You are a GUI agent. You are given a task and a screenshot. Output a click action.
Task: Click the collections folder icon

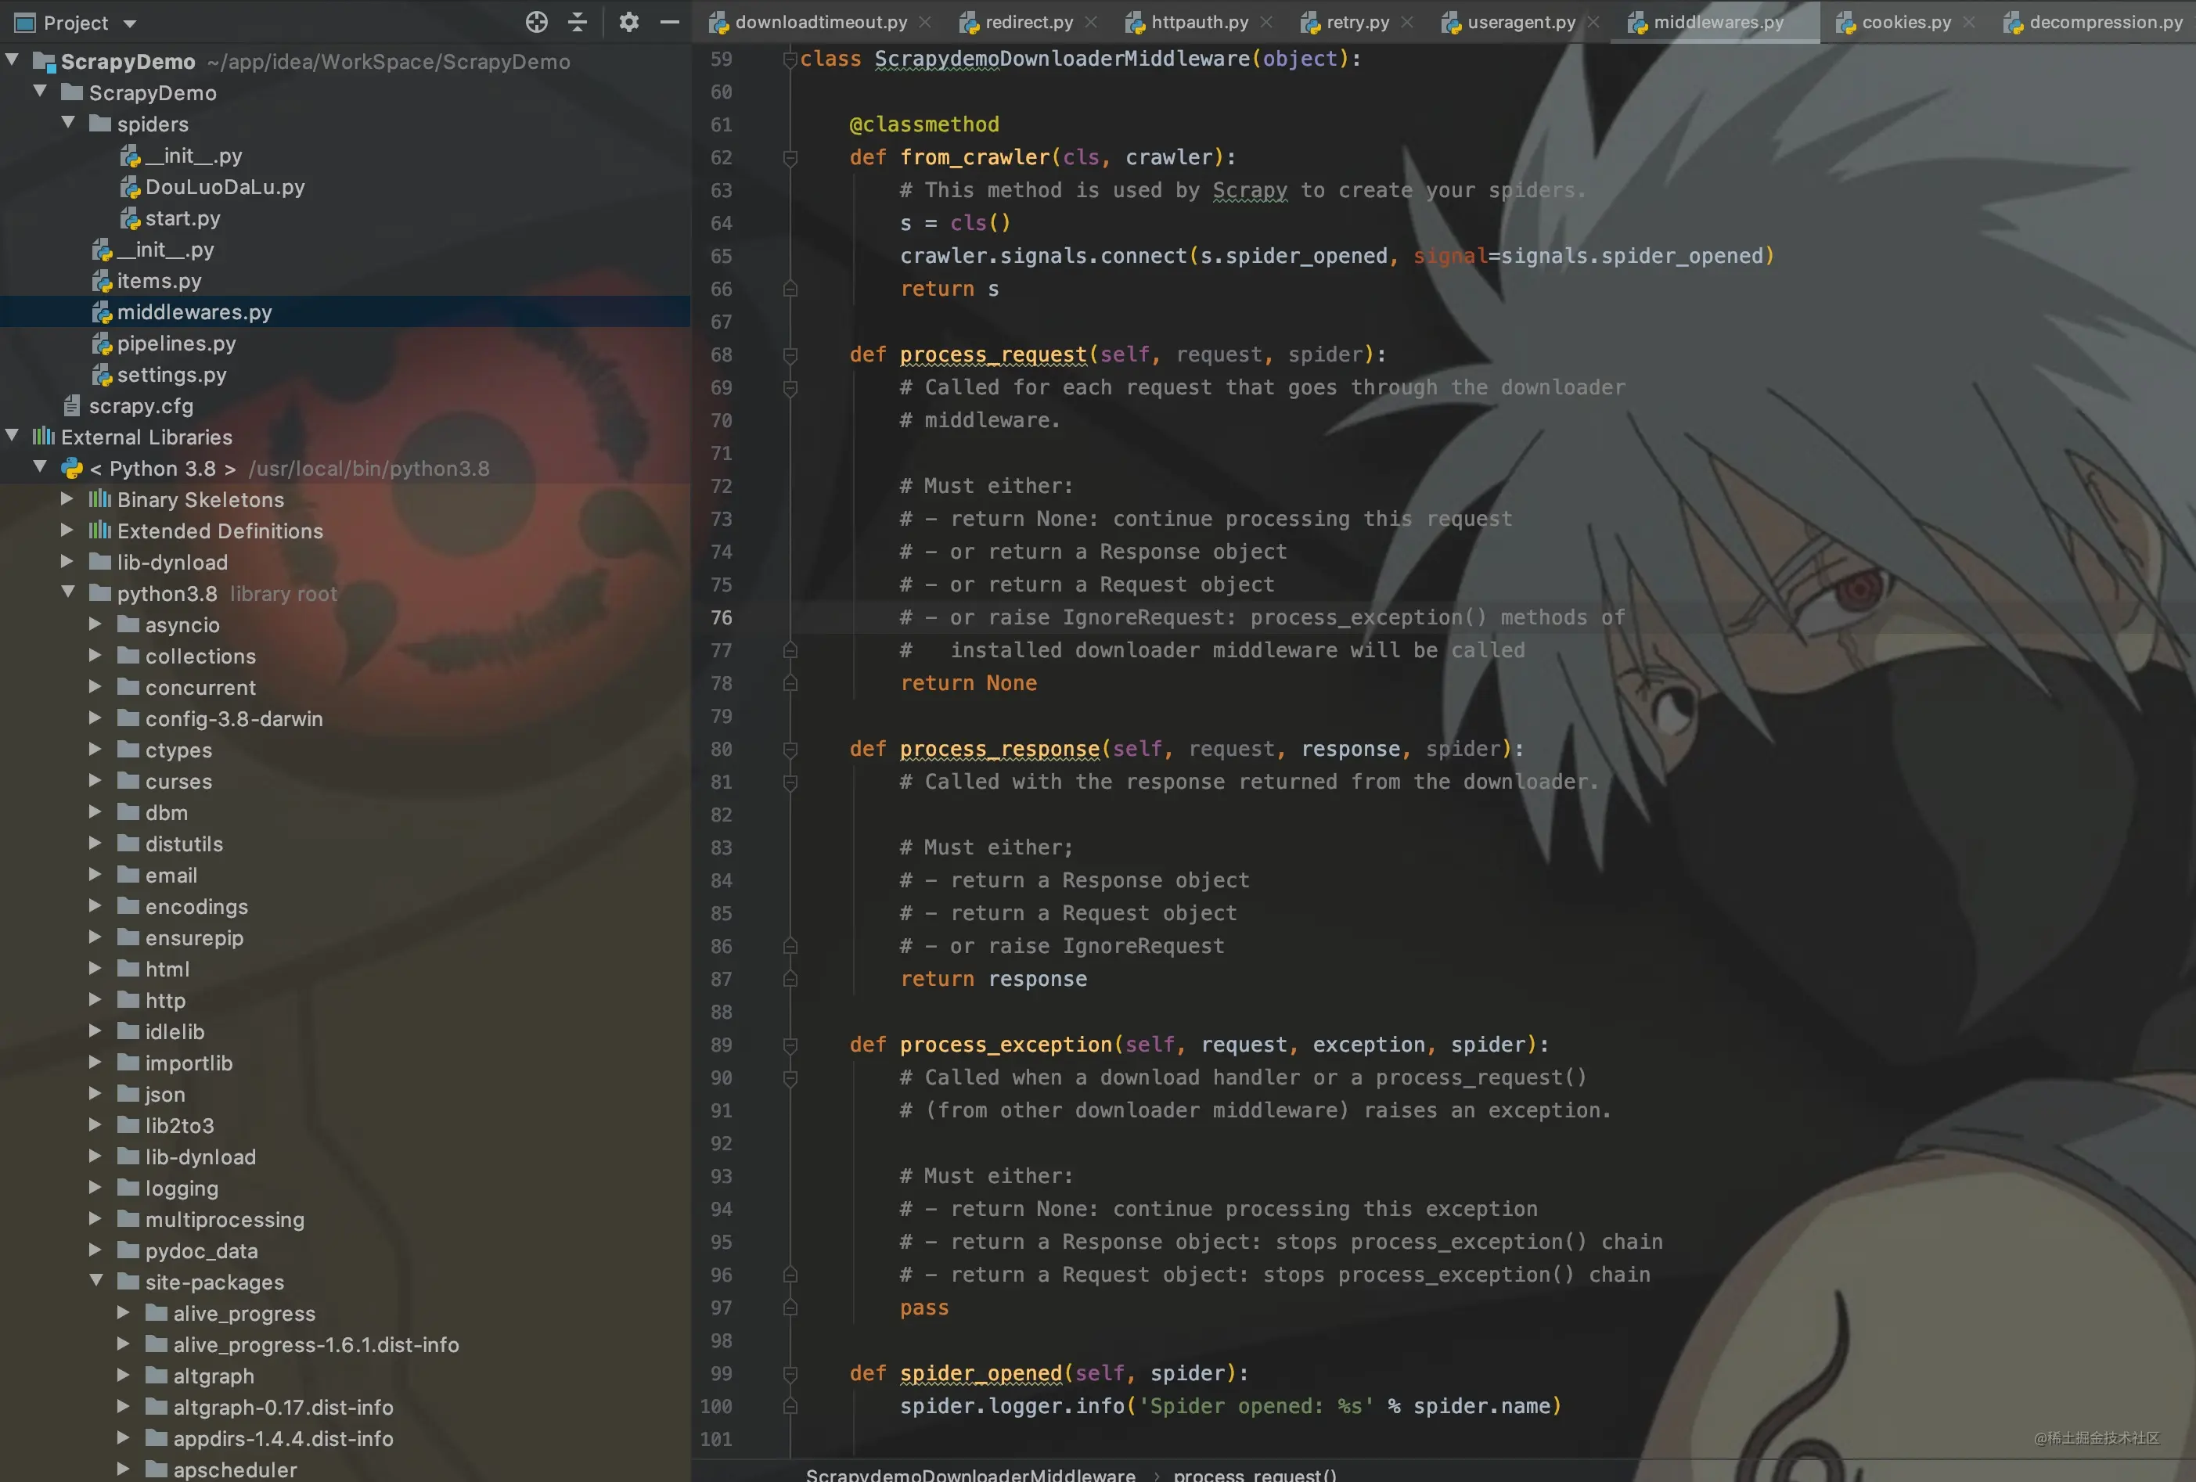(128, 655)
